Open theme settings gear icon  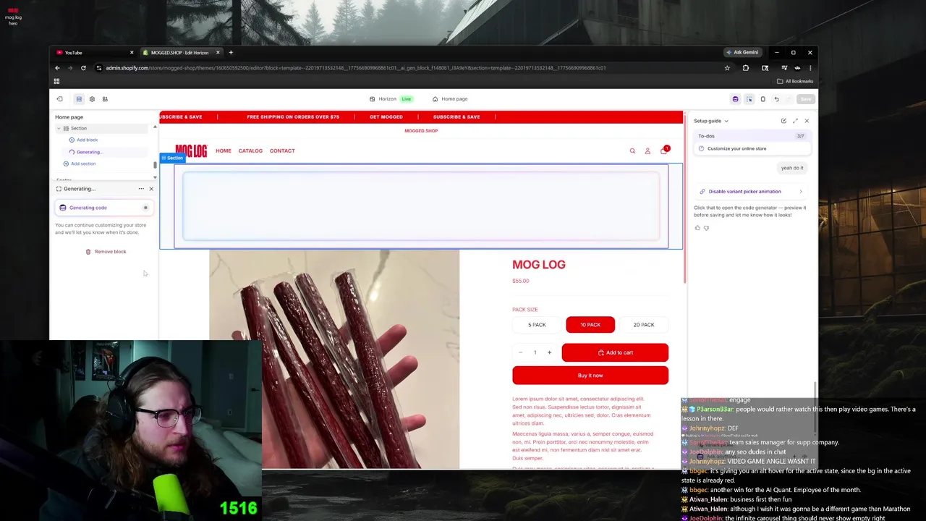tap(92, 99)
